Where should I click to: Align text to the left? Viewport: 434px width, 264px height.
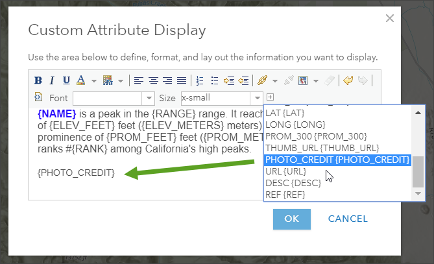coord(139,80)
